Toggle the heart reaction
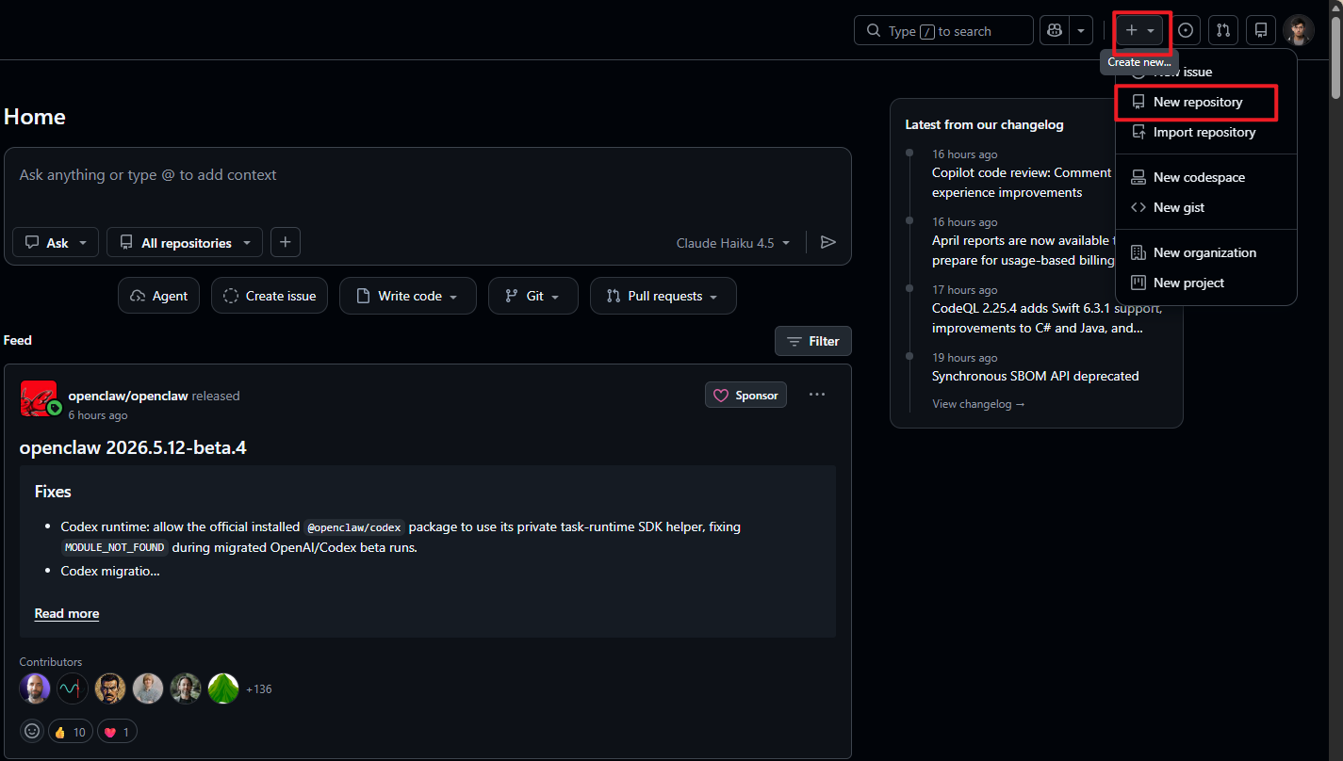Image resolution: width=1343 pixels, height=761 pixels. click(117, 731)
